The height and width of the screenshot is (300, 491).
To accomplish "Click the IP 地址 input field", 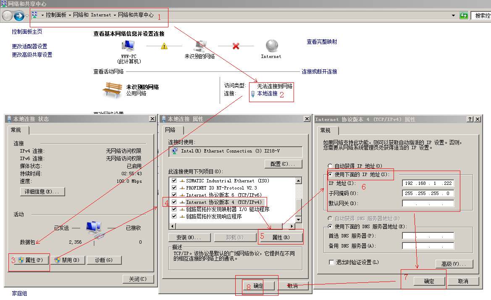I will pyautogui.click(x=428, y=183).
